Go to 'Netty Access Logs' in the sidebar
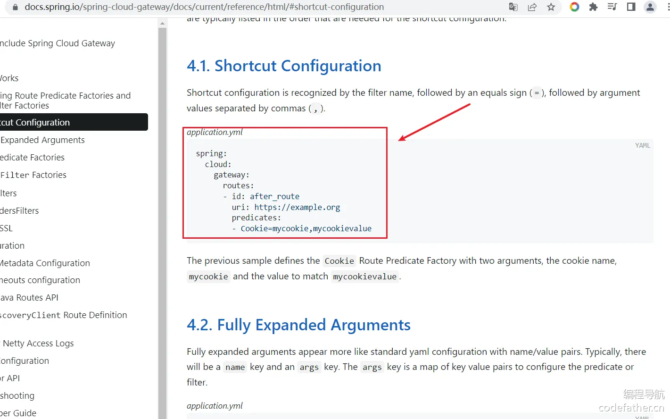Screen dimensions: 670x419 38,344
